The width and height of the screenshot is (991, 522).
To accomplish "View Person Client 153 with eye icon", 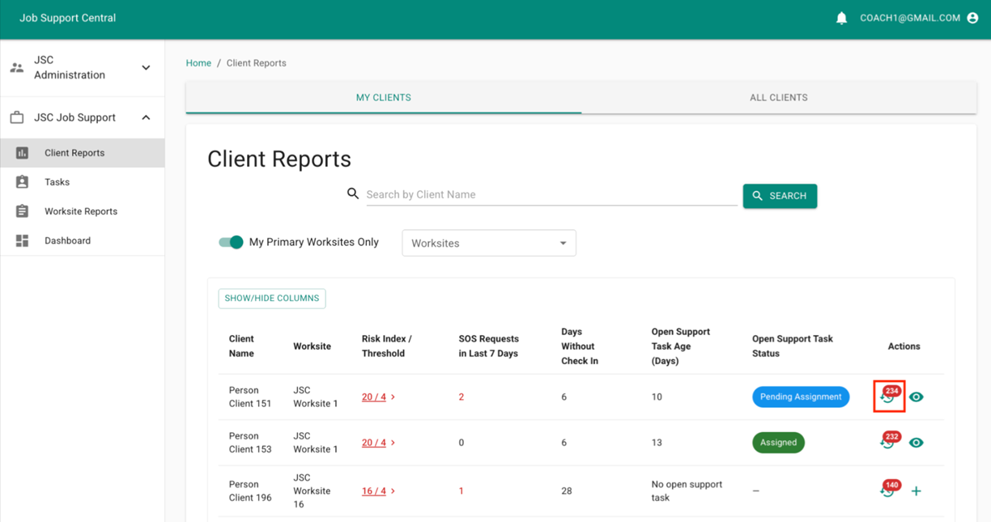I will pos(916,443).
